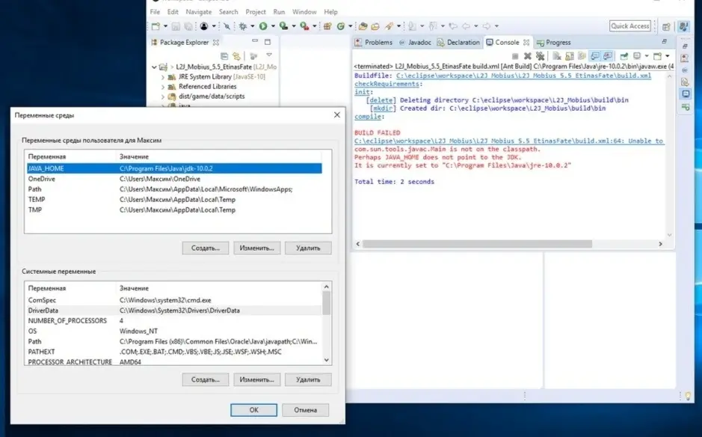Image resolution: width=702 pixels, height=437 pixels.
Task: Create a new Java class from the toolbar
Action: pos(341,26)
